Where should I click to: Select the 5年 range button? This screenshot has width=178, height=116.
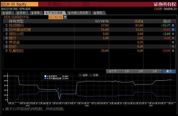pyautogui.click(x=155, y=71)
